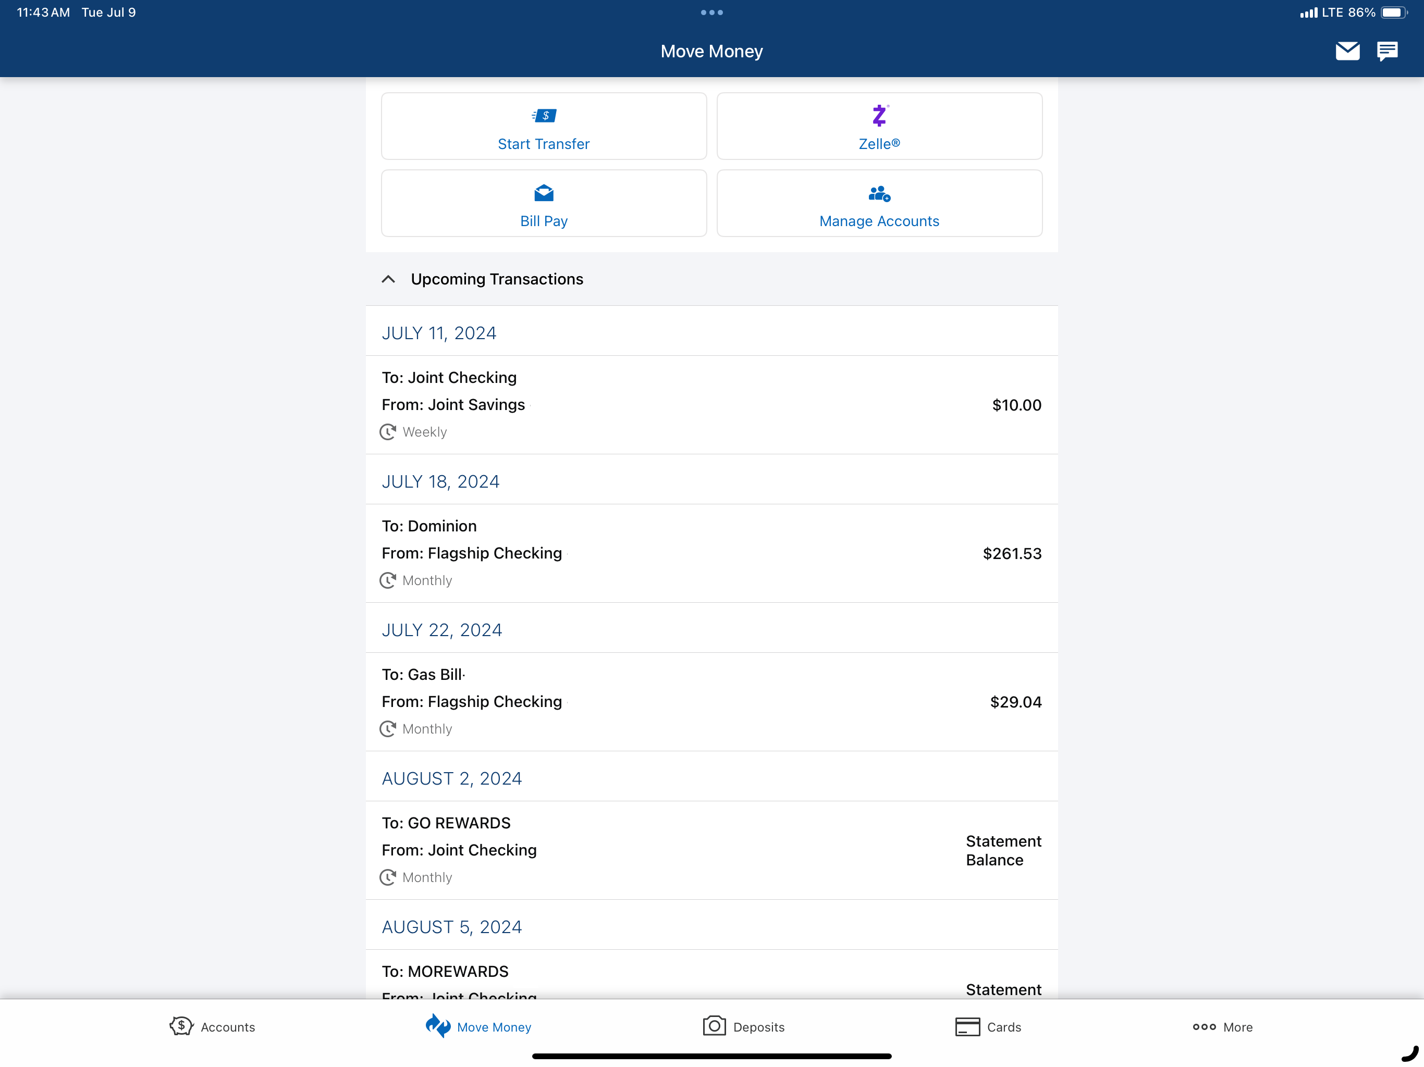This screenshot has height=1067, width=1424.
Task: Tap the Bill Pay envelope icon
Action: click(x=544, y=193)
